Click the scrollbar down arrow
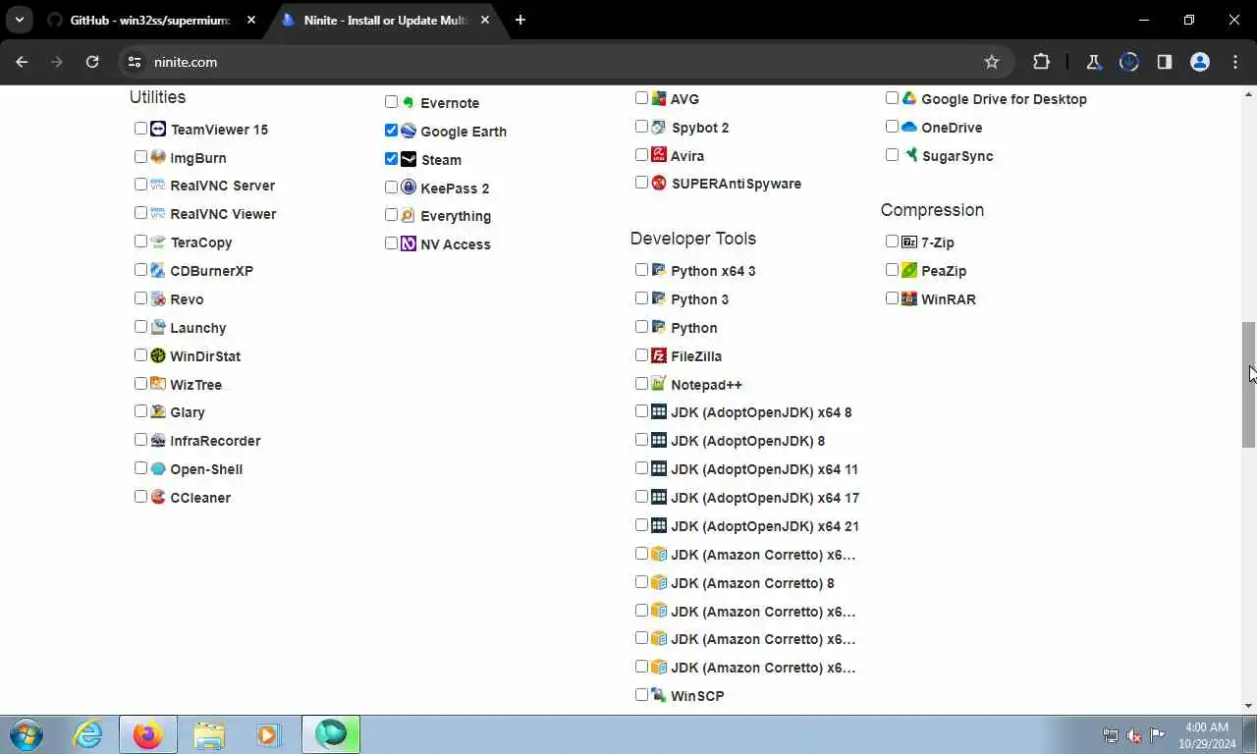The width and height of the screenshot is (1257, 754). (x=1248, y=705)
